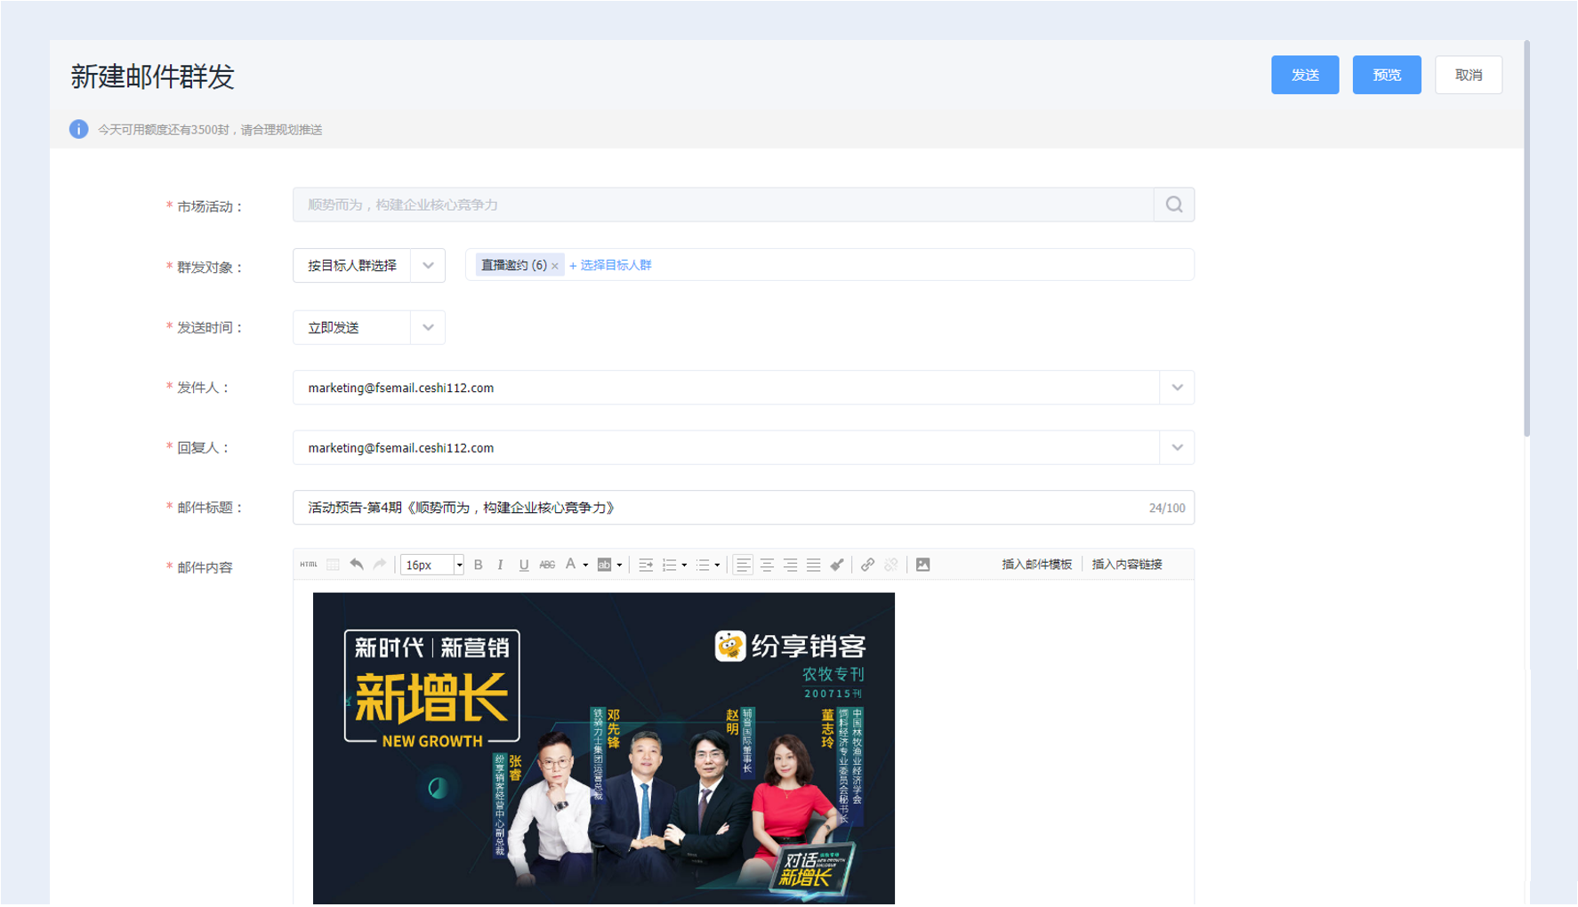Screen dimensions: 1578x907
Task: Open the highlight color dropdown arrow
Action: point(619,565)
